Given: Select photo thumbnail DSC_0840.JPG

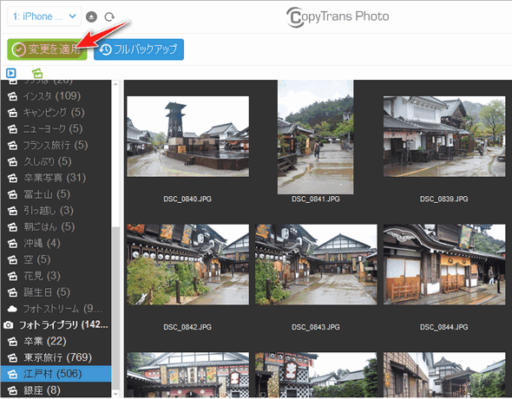Looking at the screenshot, I should (x=187, y=136).
